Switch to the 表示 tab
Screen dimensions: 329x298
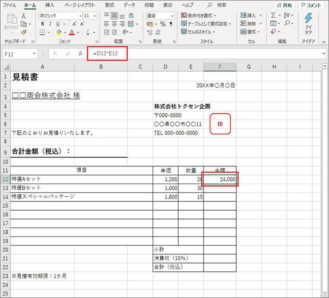coord(168,5)
